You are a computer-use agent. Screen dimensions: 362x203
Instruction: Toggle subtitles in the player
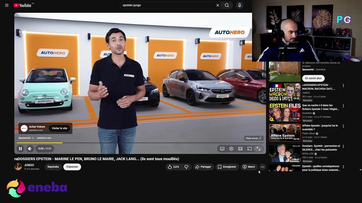coord(222,149)
